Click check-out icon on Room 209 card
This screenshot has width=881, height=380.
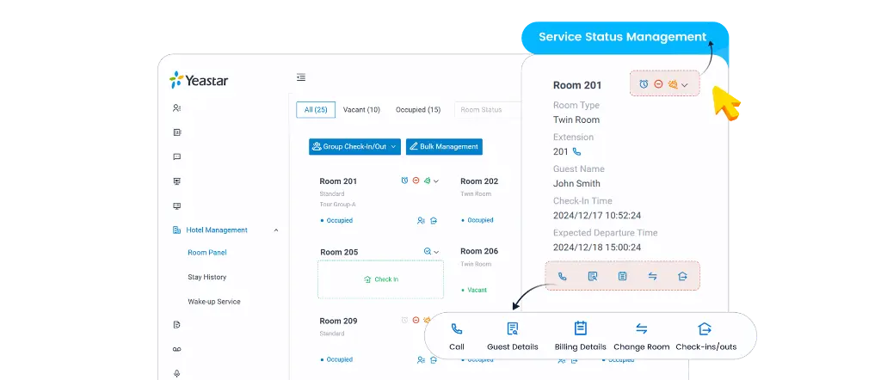(x=434, y=359)
